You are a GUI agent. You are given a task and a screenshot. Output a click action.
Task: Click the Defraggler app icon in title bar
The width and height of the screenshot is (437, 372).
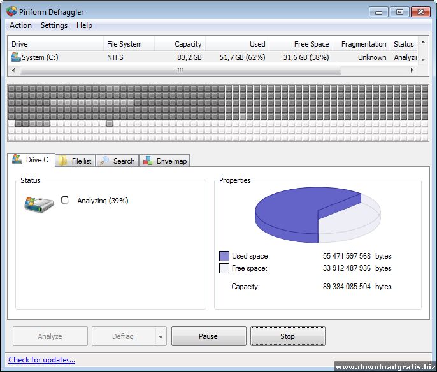click(x=11, y=11)
